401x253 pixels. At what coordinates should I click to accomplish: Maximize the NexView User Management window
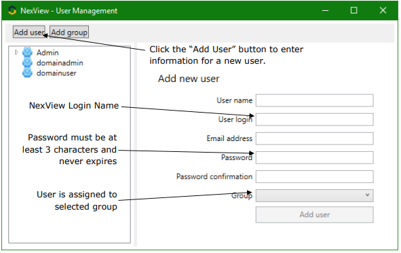(x=354, y=10)
